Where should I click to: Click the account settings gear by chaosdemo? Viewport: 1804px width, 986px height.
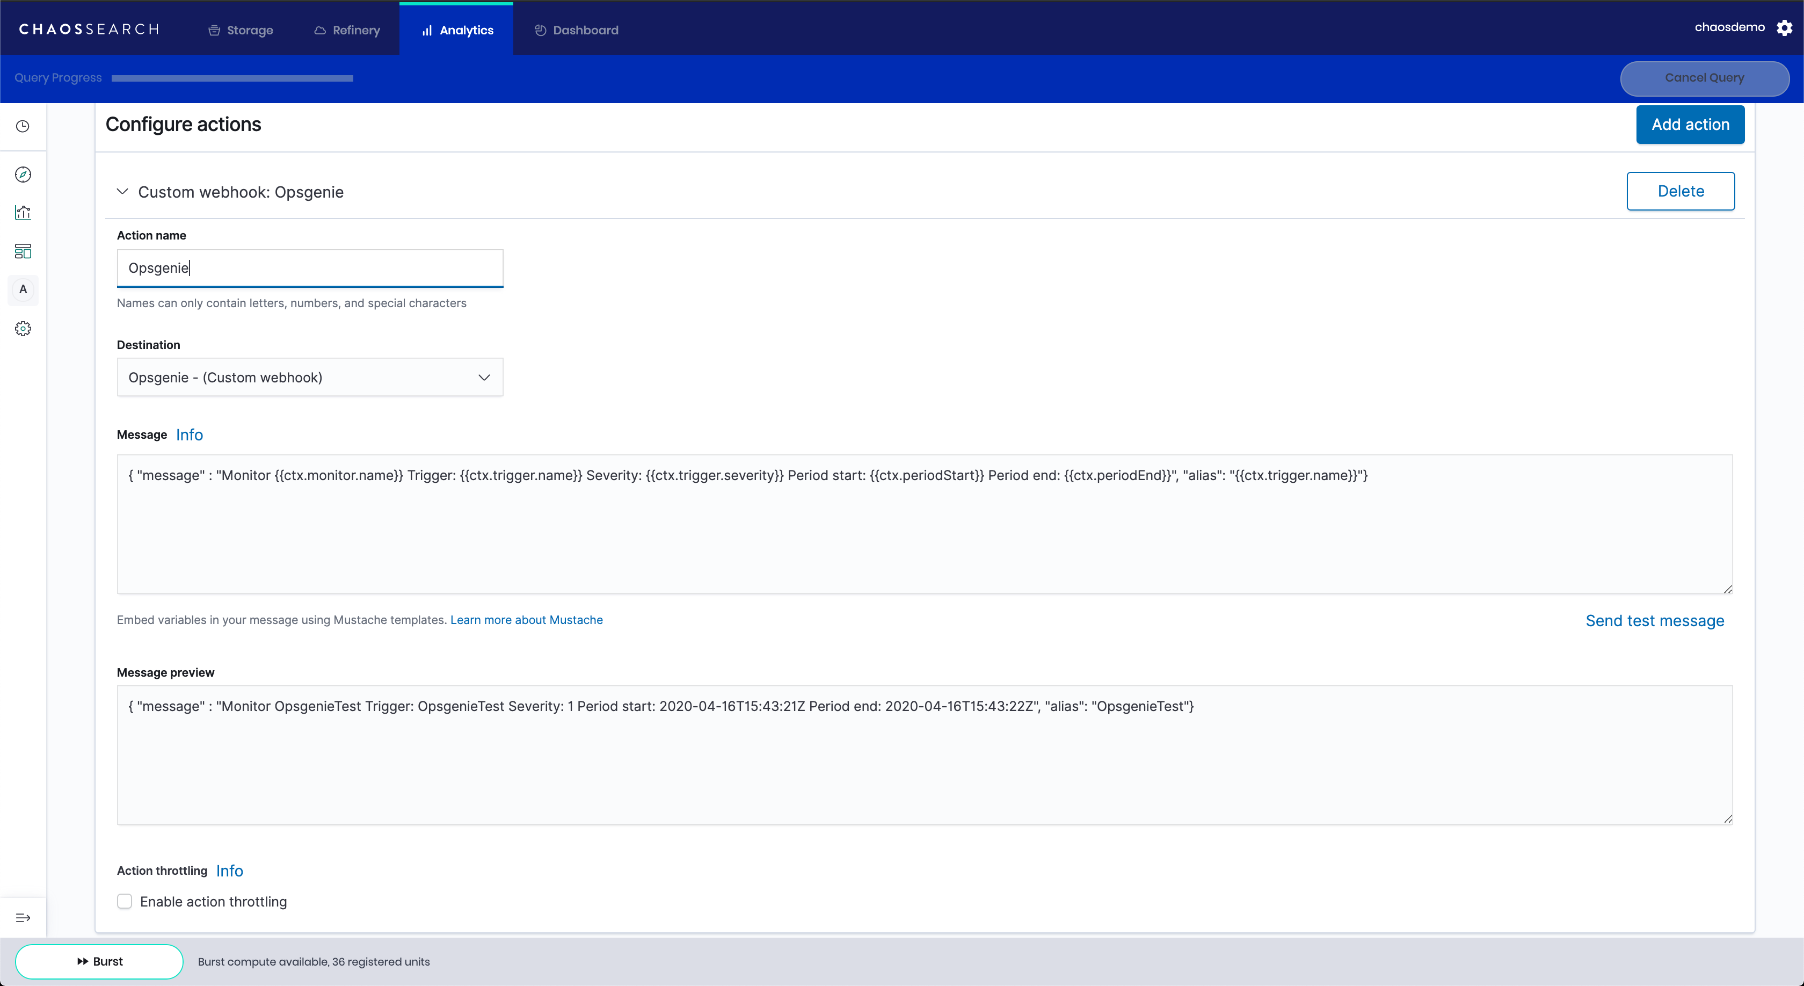pos(1784,28)
